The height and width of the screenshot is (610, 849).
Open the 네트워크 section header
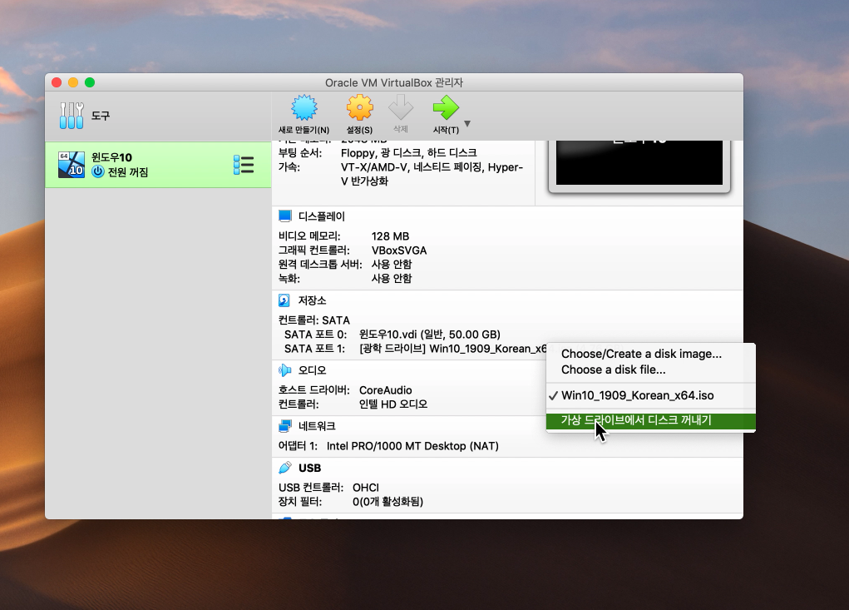coord(317,426)
